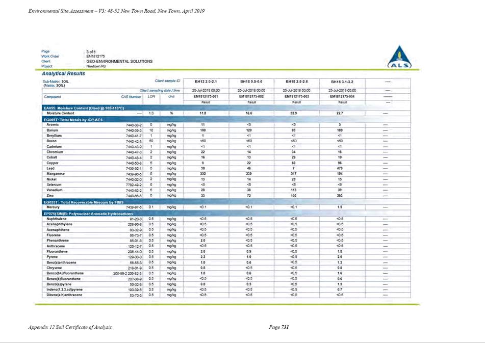This screenshot has width=485, height=343.
Task: Click the BH18 2.5-2.6 sample column header
Action: click(297, 82)
